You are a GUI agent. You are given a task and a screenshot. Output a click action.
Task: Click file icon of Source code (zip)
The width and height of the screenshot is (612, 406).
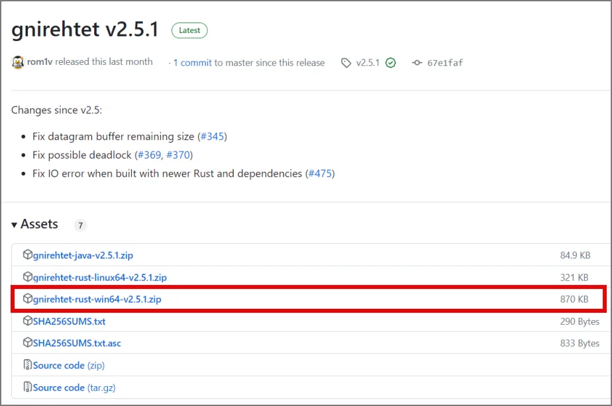pos(27,365)
